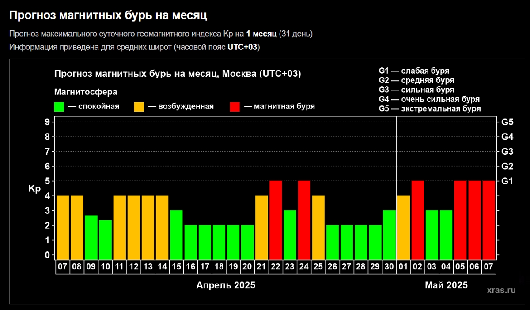Viewport: 530px width, 310px height.
Task: Click the green bar for April 09
Action: coord(91,236)
